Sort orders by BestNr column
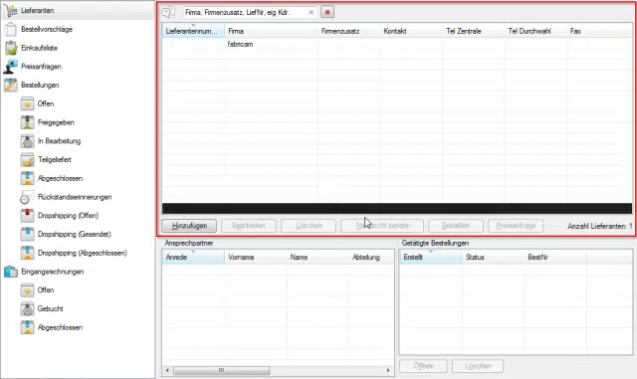 tap(555, 257)
